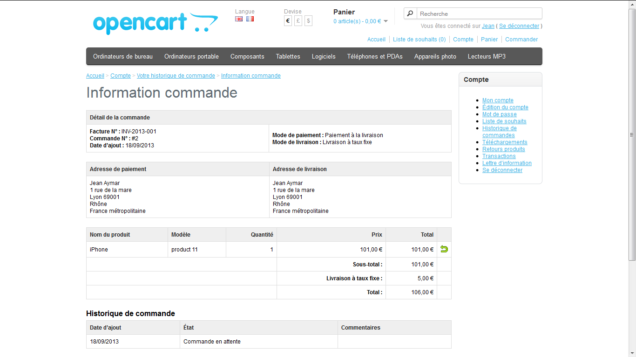Go to Votre historique de commande breadcrumb
This screenshot has height=357, width=636.
tap(176, 76)
